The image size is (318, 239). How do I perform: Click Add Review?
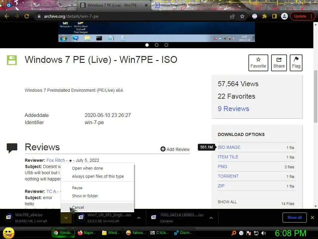175,149
